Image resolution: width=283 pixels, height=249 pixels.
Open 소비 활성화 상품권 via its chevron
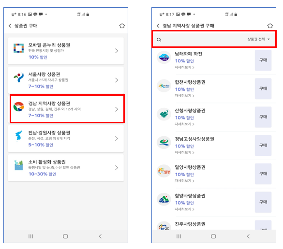click(117, 168)
